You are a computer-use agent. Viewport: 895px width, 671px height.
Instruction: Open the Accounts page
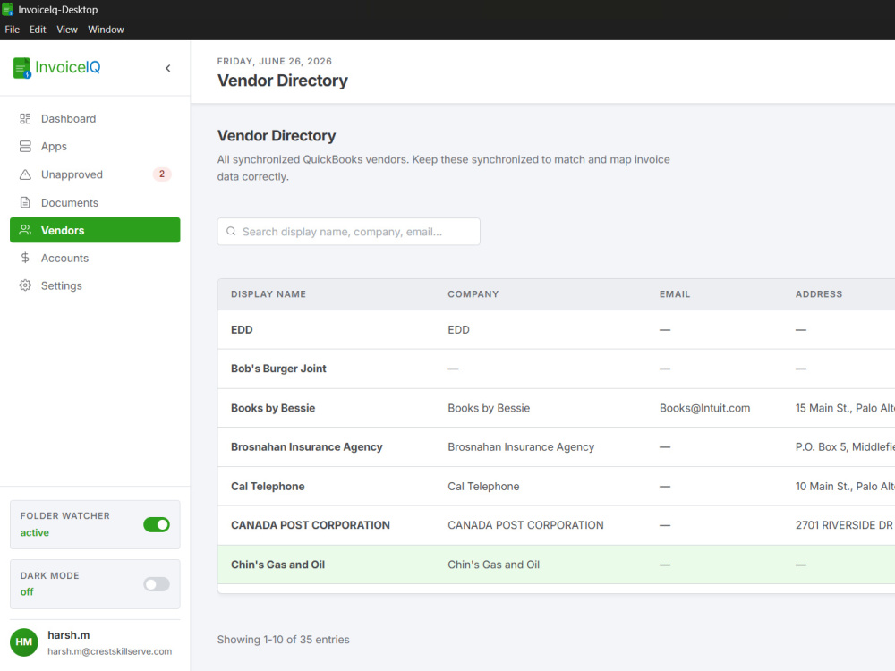[x=95, y=258]
